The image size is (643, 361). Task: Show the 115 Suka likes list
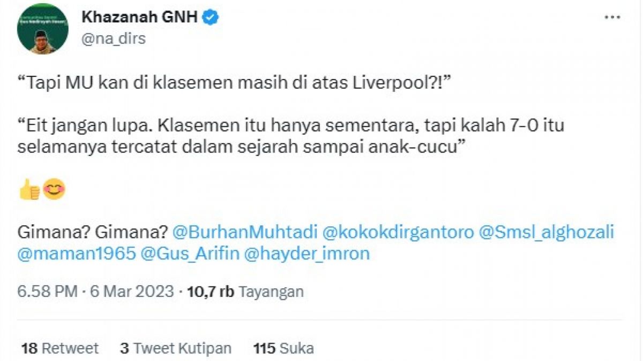point(283,349)
